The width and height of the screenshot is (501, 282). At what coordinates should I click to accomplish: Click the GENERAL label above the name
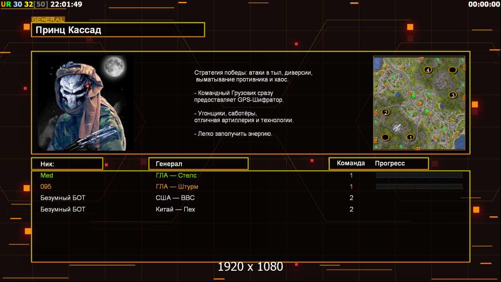point(48,19)
